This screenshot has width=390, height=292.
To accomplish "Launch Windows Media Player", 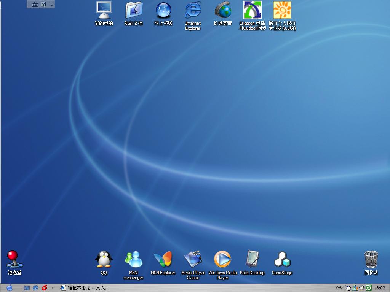I will (222, 265).
